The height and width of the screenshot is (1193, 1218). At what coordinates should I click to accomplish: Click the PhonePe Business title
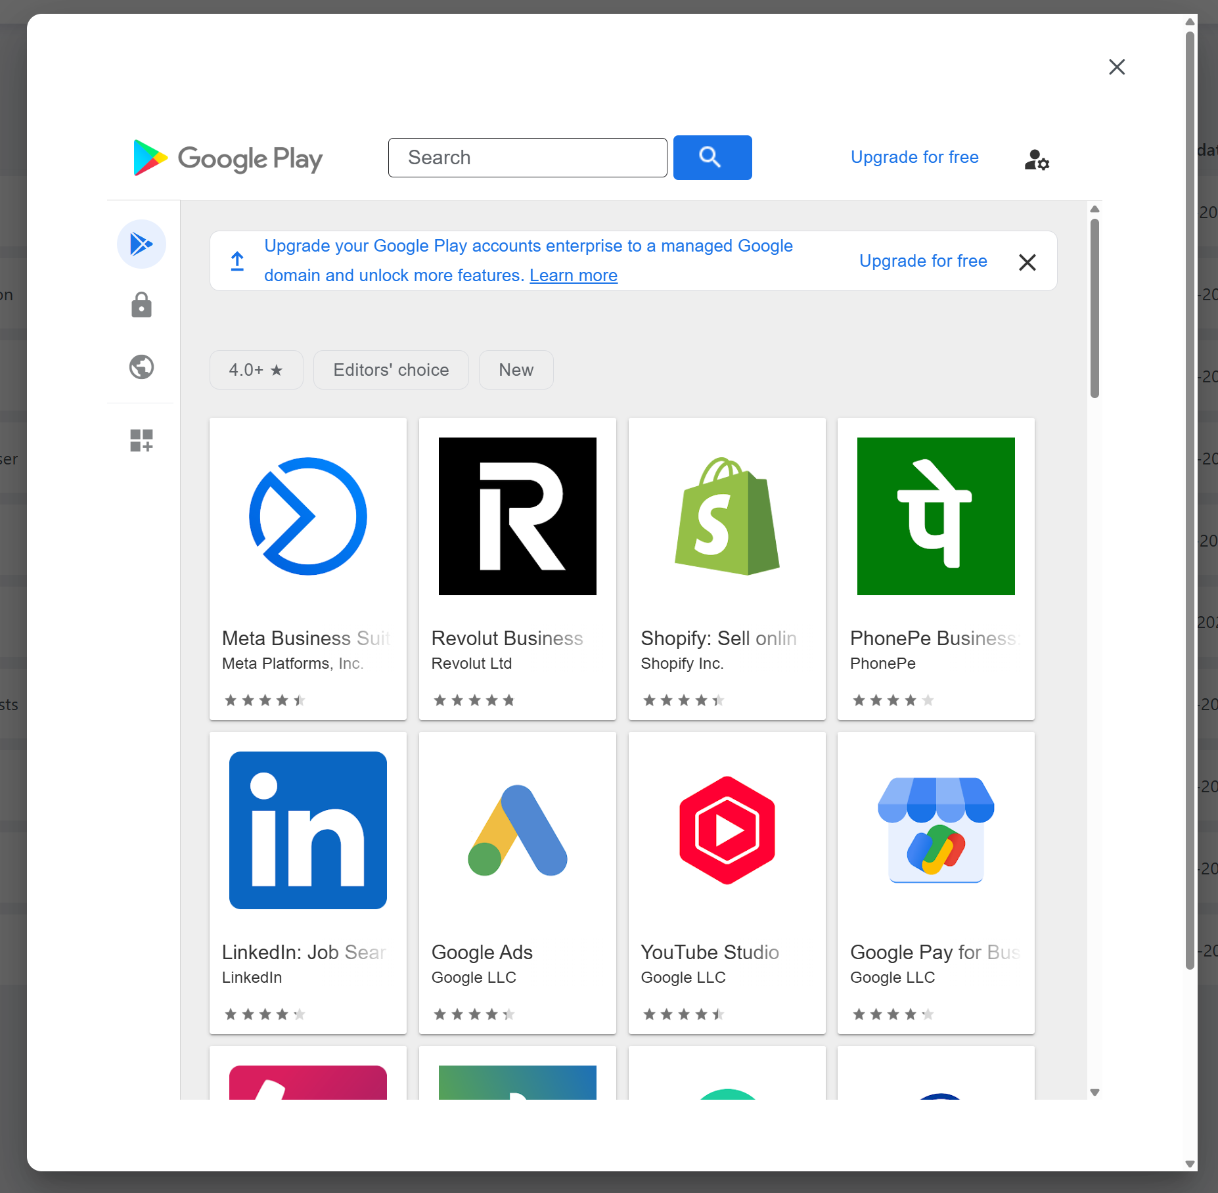click(x=935, y=638)
